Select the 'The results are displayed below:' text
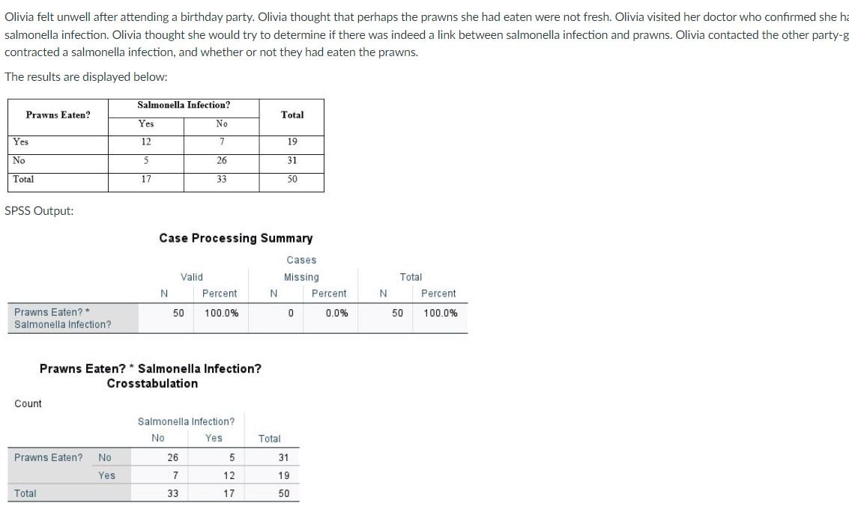This screenshot has width=849, height=521. (86, 77)
